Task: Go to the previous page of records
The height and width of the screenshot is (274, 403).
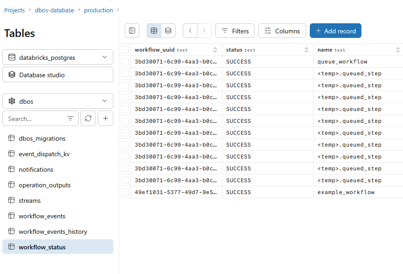Action: click(x=190, y=31)
